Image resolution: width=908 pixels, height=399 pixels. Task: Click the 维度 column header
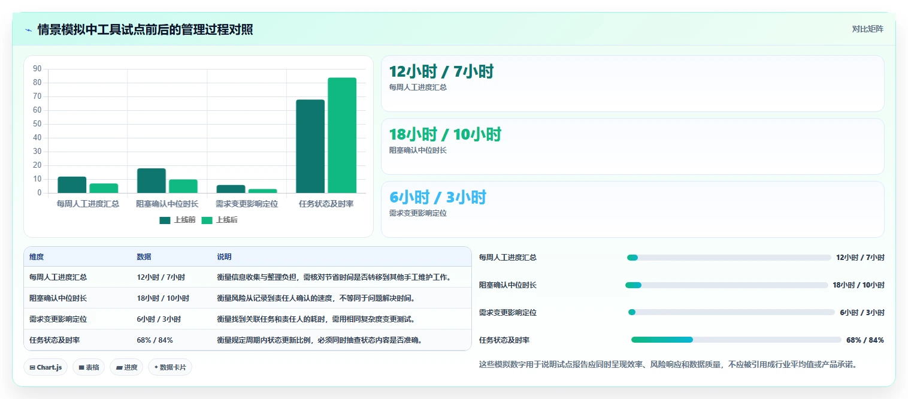pyautogui.click(x=37, y=257)
